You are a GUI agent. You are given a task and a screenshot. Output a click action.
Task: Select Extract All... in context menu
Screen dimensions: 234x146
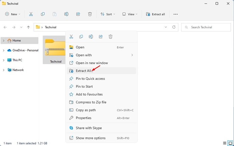tap(102, 71)
